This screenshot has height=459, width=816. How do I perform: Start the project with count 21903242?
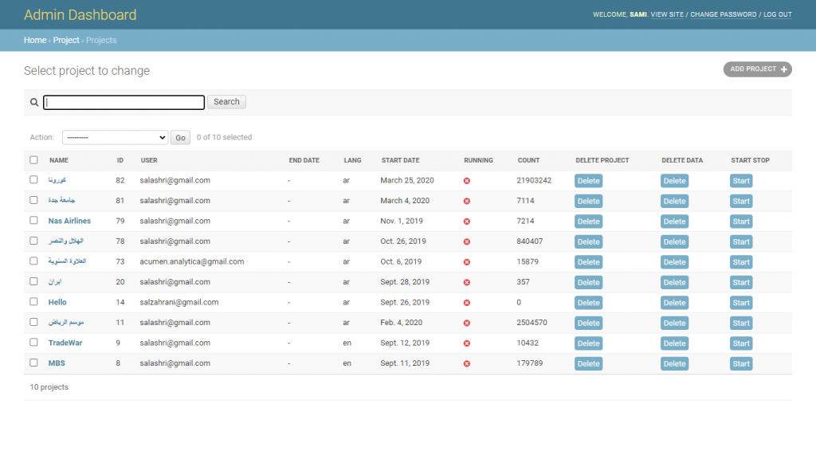coord(741,181)
